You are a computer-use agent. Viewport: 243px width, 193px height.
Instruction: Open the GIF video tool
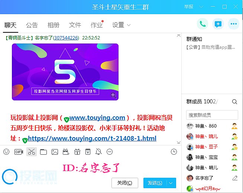(x=19, y=152)
